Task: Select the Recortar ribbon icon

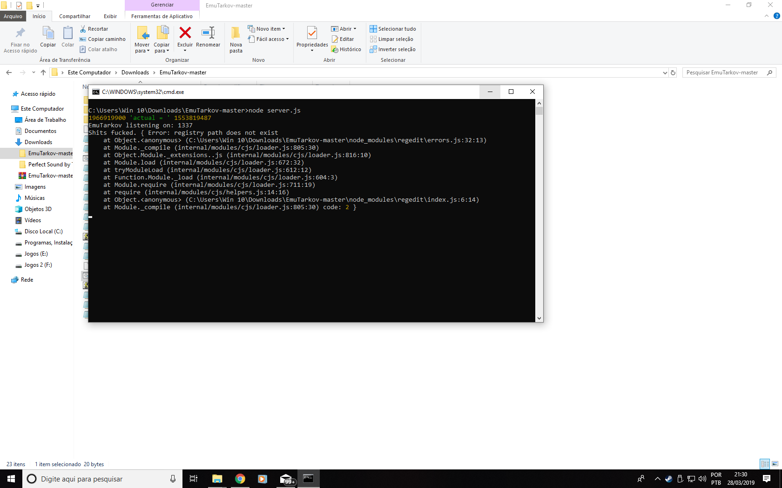Action: (x=84, y=28)
